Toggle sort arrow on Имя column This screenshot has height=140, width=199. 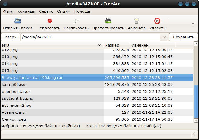click(100, 45)
